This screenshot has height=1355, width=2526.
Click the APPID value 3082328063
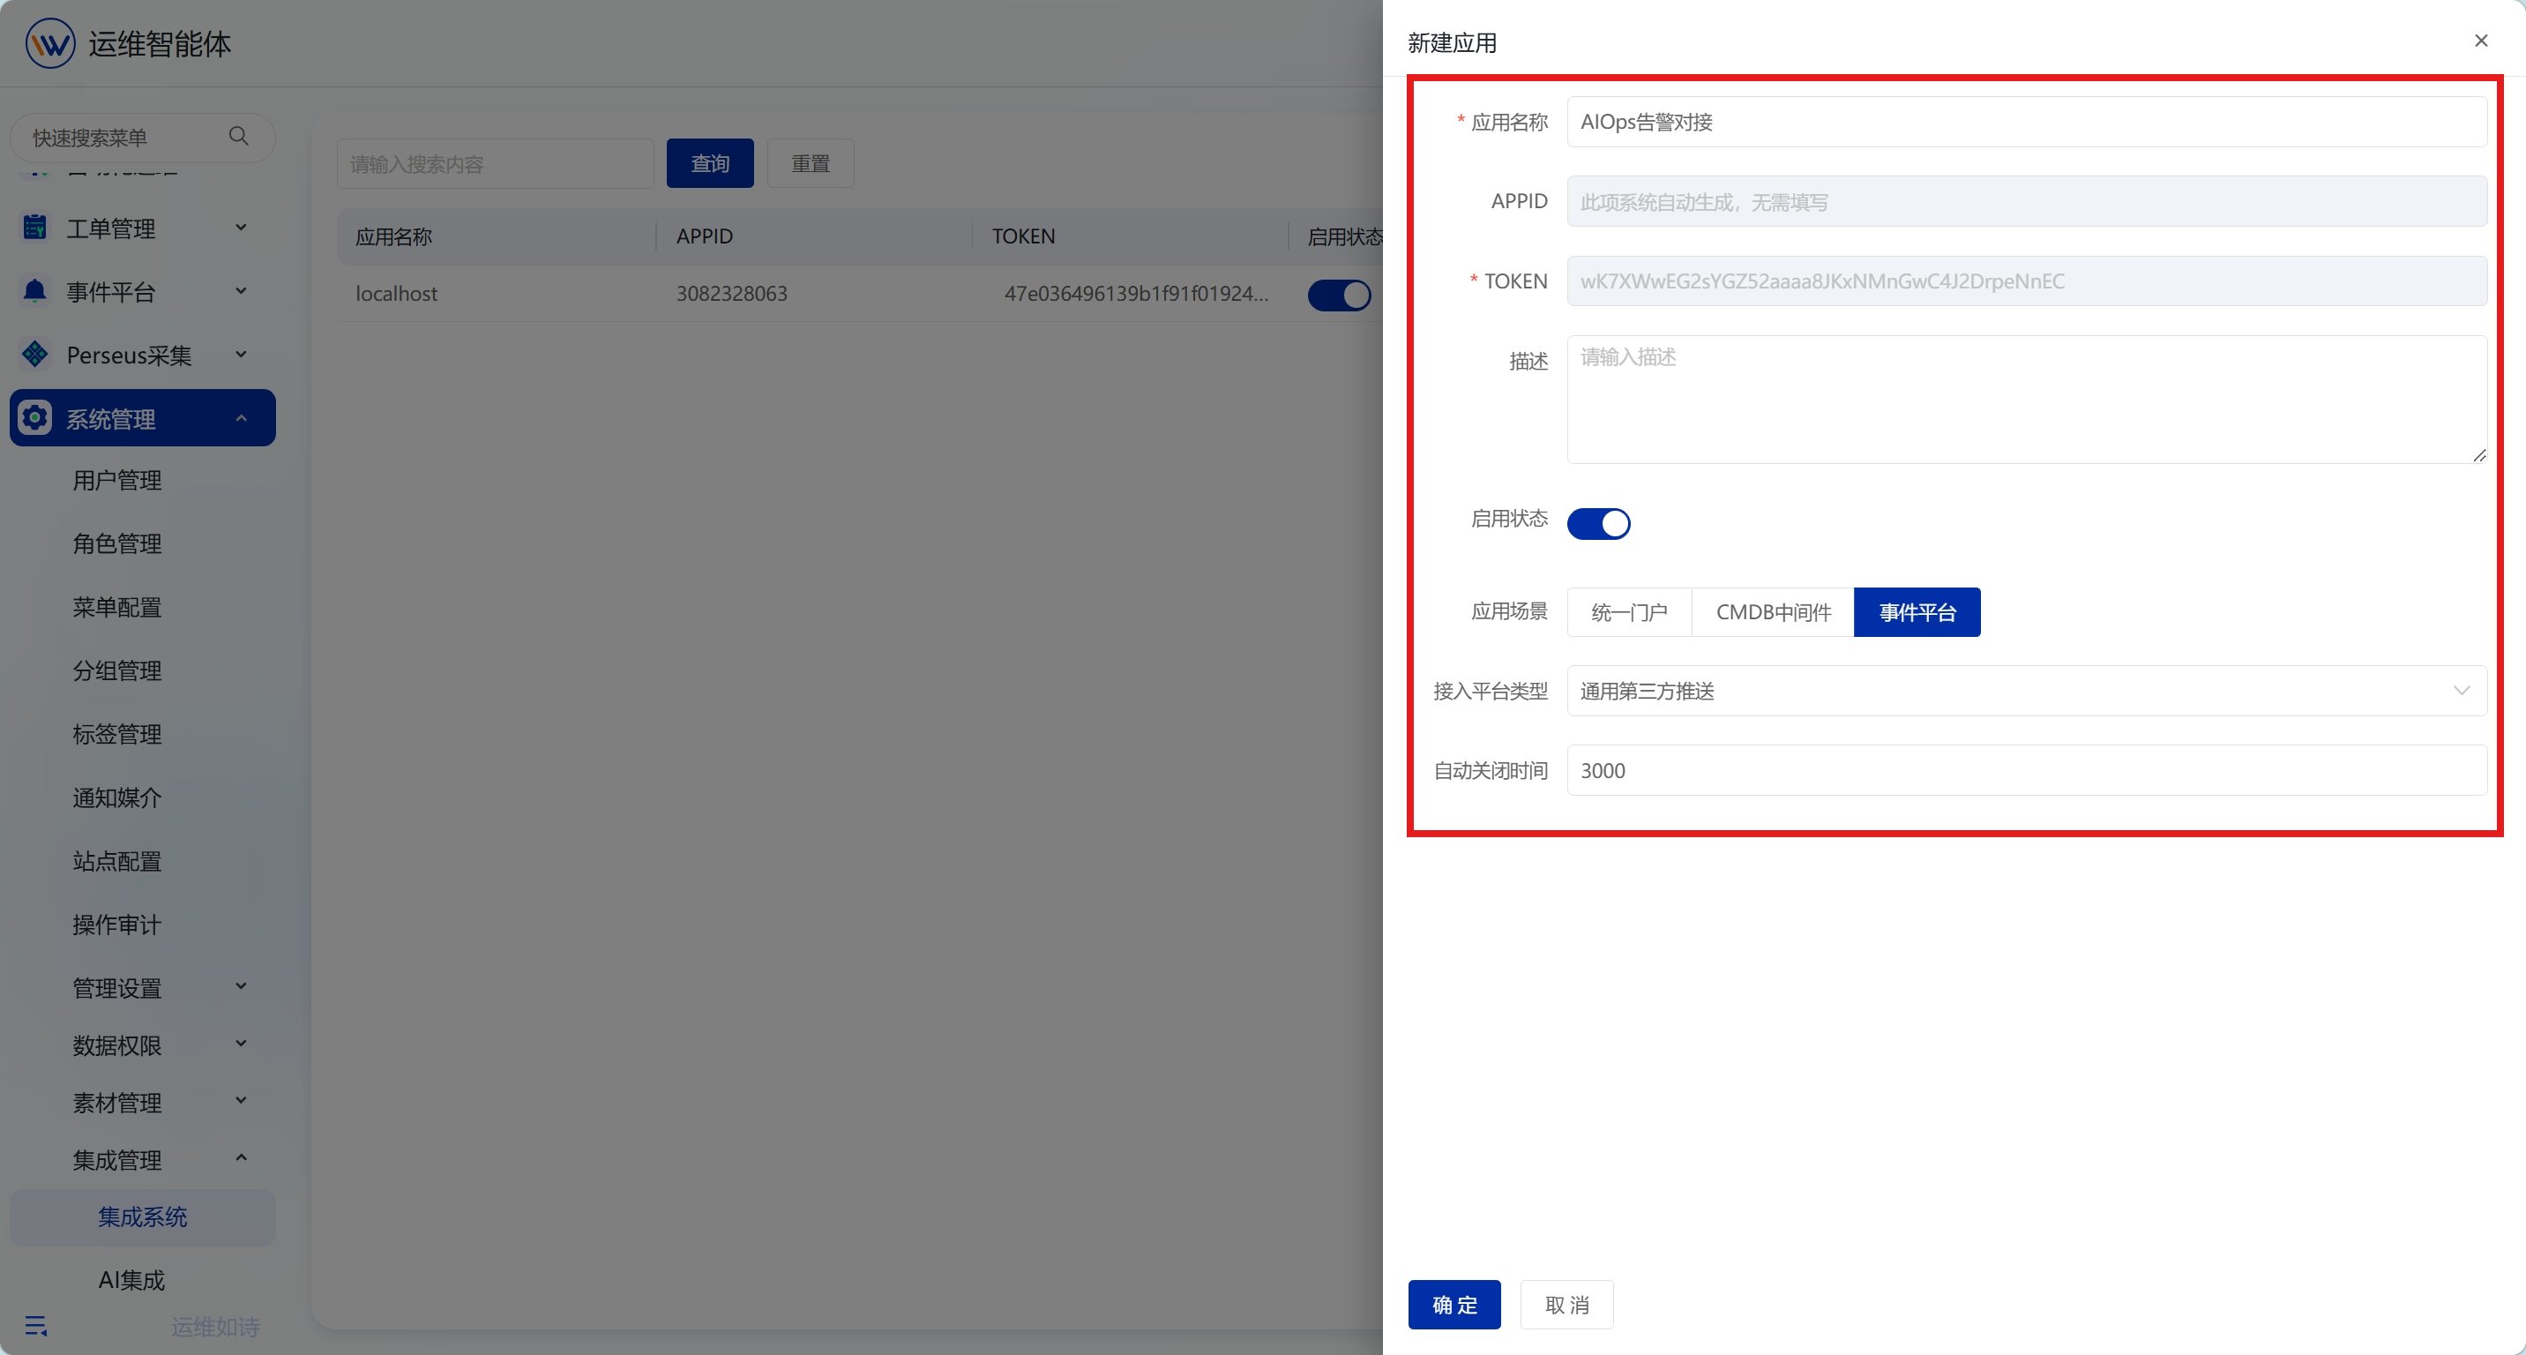coord(731,293)
